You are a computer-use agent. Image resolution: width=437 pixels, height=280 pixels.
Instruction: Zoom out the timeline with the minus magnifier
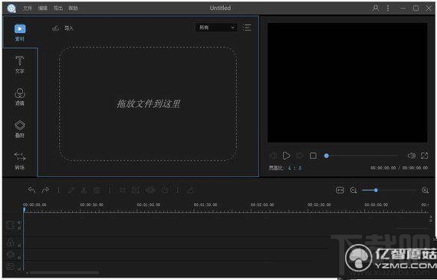(353, 190)
